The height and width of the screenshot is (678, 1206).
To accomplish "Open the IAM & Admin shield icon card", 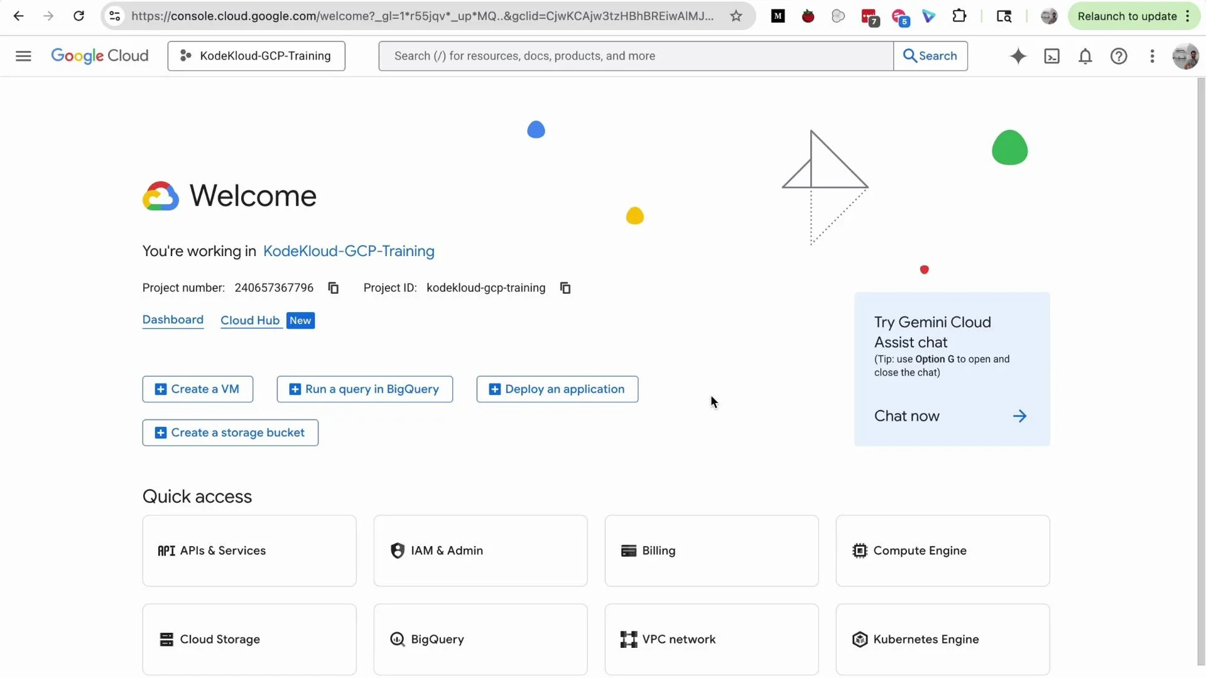I will coord(481,551).
